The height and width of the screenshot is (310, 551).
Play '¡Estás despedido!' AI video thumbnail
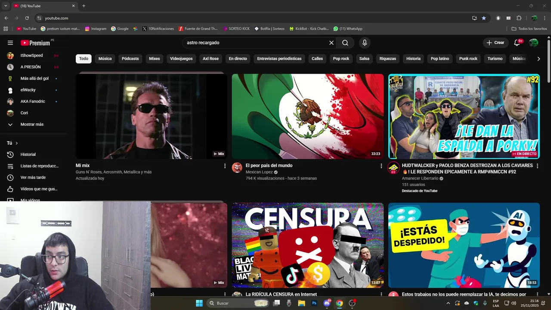click(x=464, y=245)
